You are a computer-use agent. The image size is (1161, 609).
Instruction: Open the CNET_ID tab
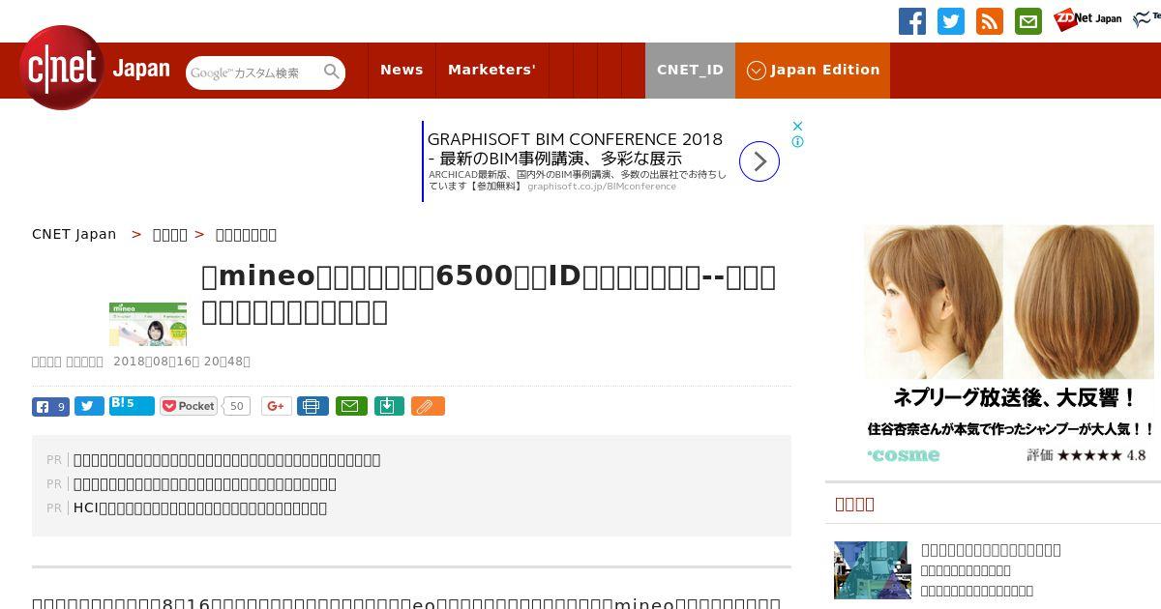coord(690,70)
